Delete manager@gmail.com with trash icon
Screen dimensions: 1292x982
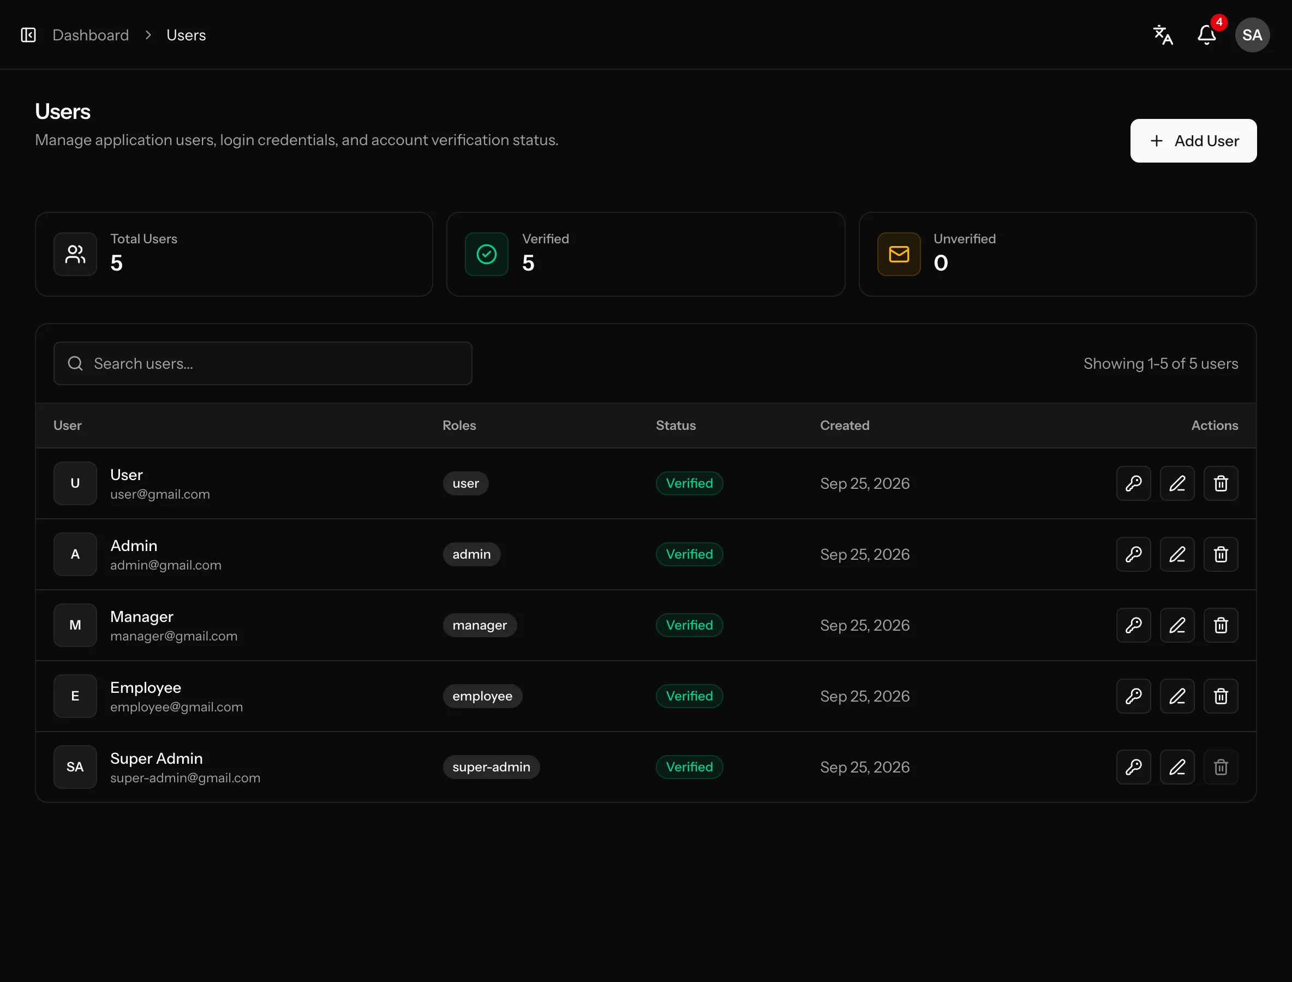tap(1221, 625)
